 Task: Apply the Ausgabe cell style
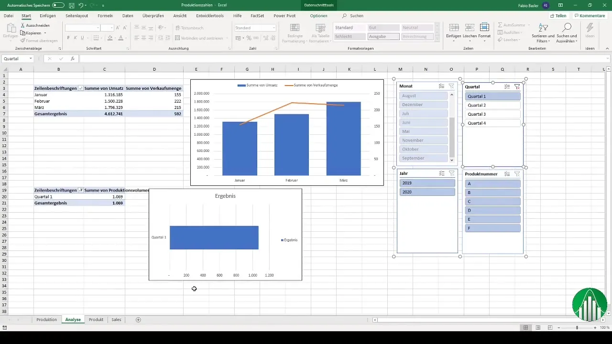383,36
